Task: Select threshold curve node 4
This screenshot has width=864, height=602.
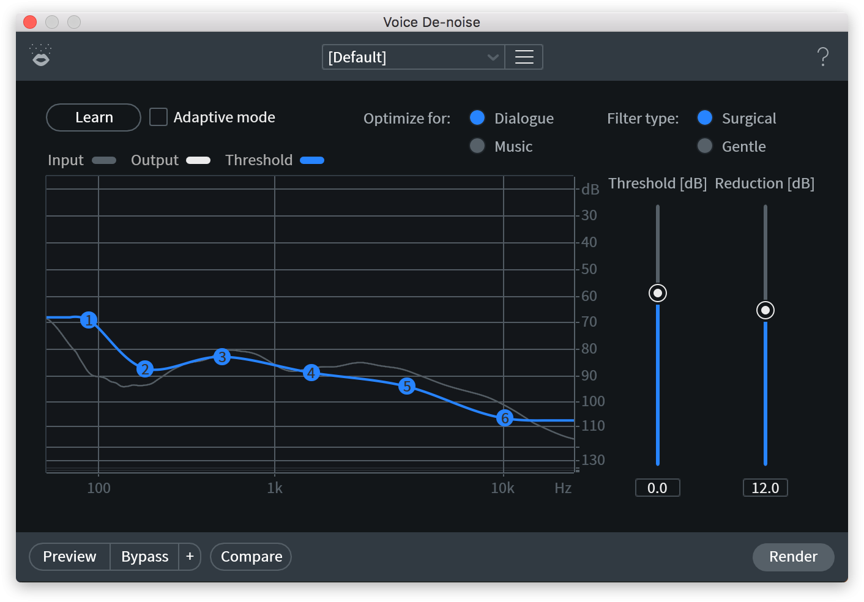Action: point(311,373)
